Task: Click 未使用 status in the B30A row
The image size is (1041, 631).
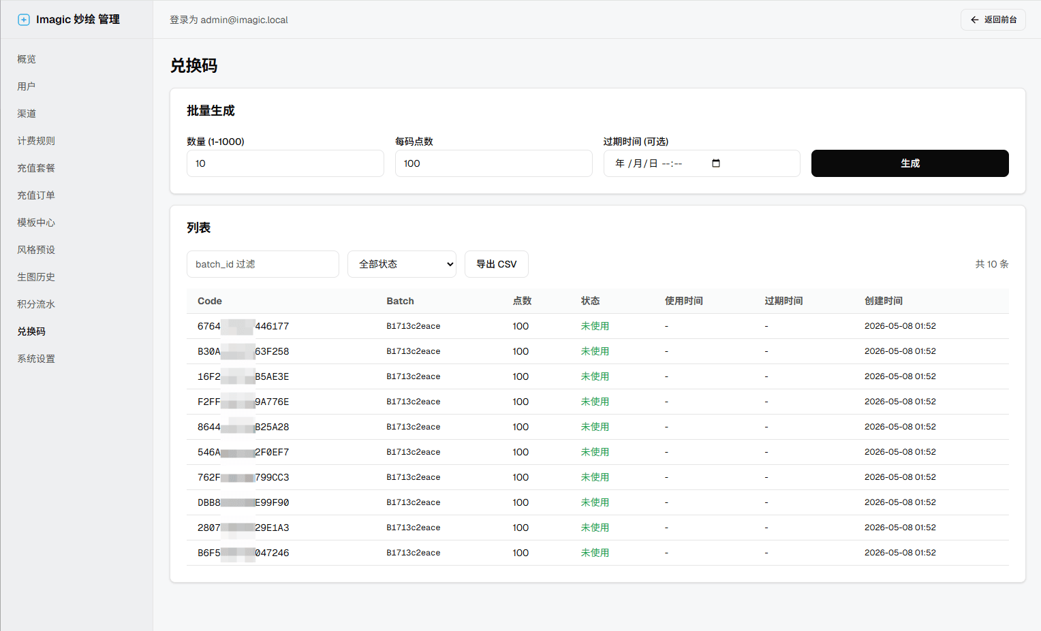Action: point(595,351)
